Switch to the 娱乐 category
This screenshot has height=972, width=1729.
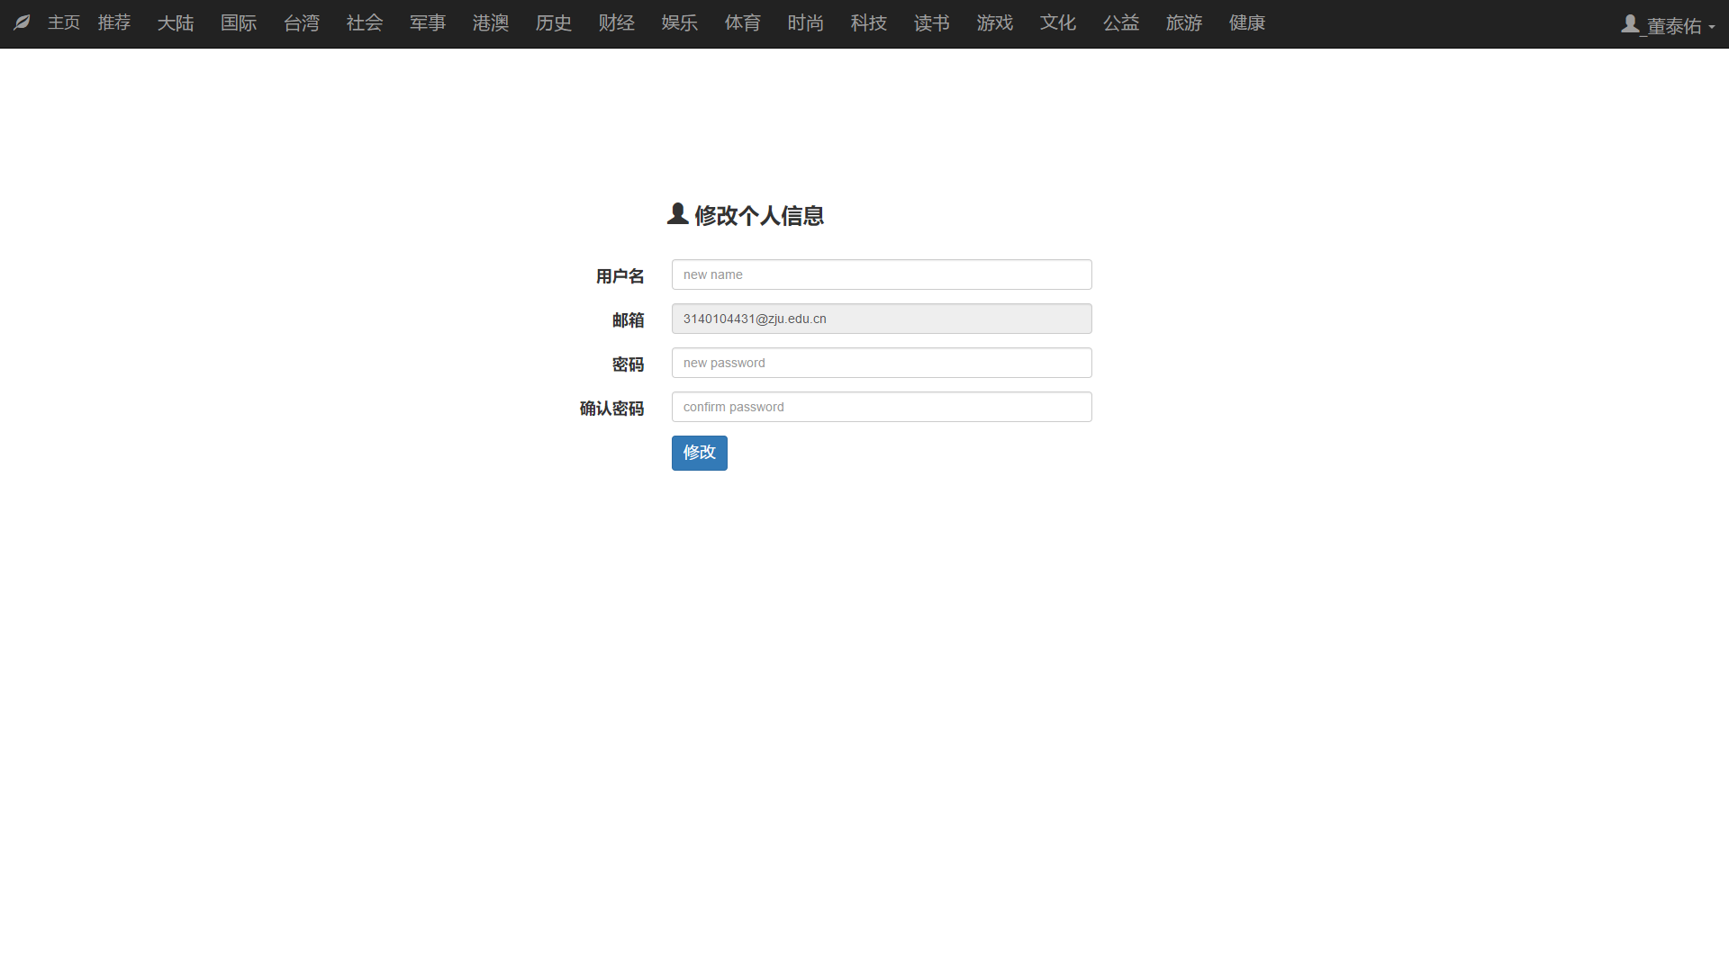click(x=680, y=22)
